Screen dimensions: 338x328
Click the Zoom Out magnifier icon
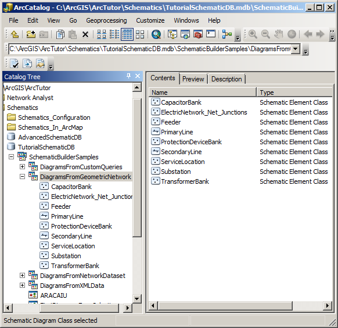coord(265,34)
